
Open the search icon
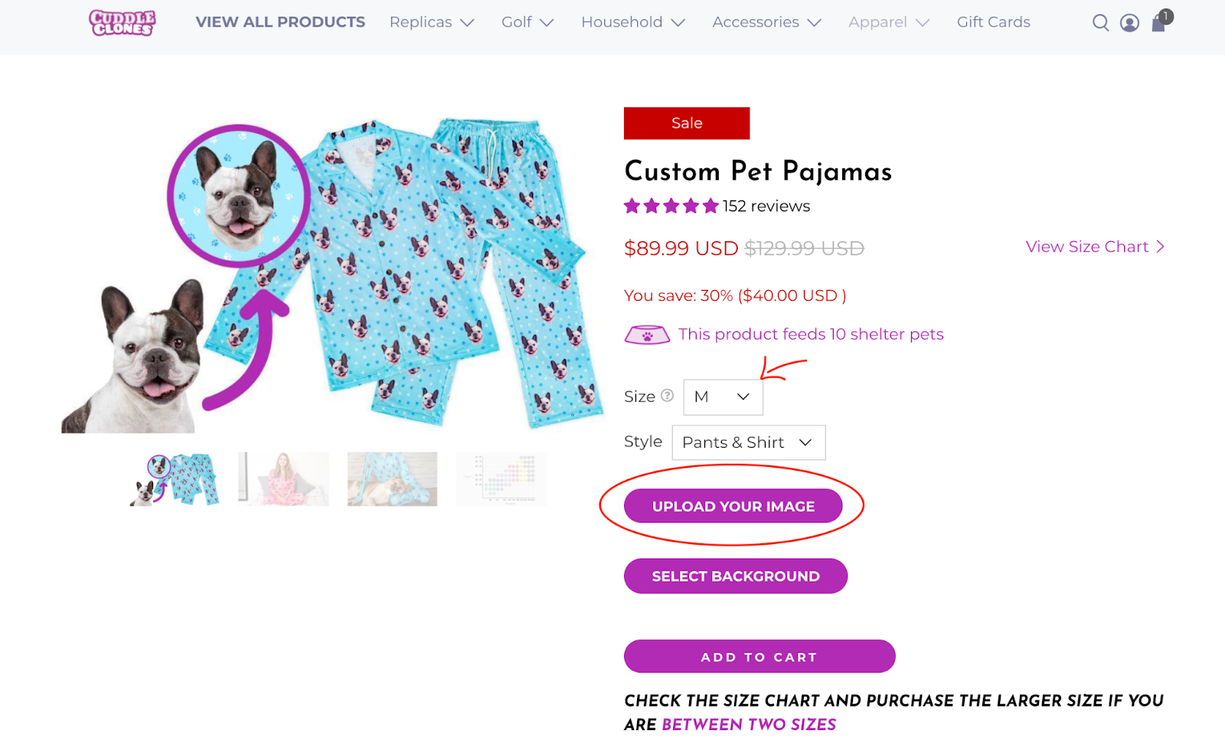pos(1100,23)
